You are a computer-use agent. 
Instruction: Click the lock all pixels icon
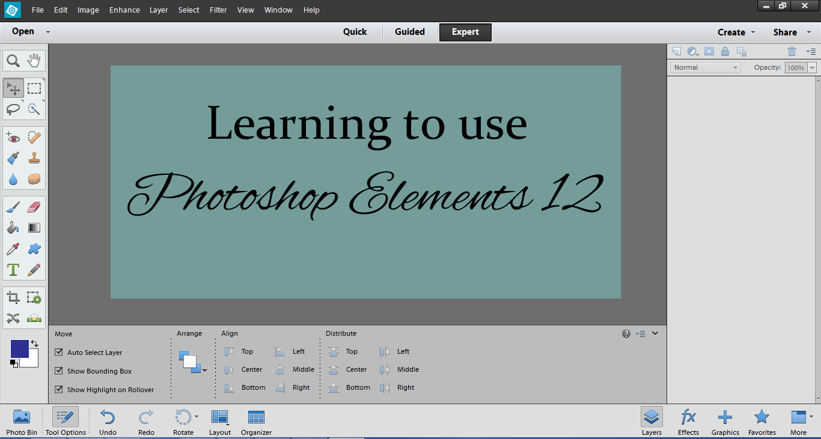[x=725, y=52]
